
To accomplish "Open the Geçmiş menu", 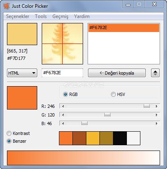I will coord(60,16).
